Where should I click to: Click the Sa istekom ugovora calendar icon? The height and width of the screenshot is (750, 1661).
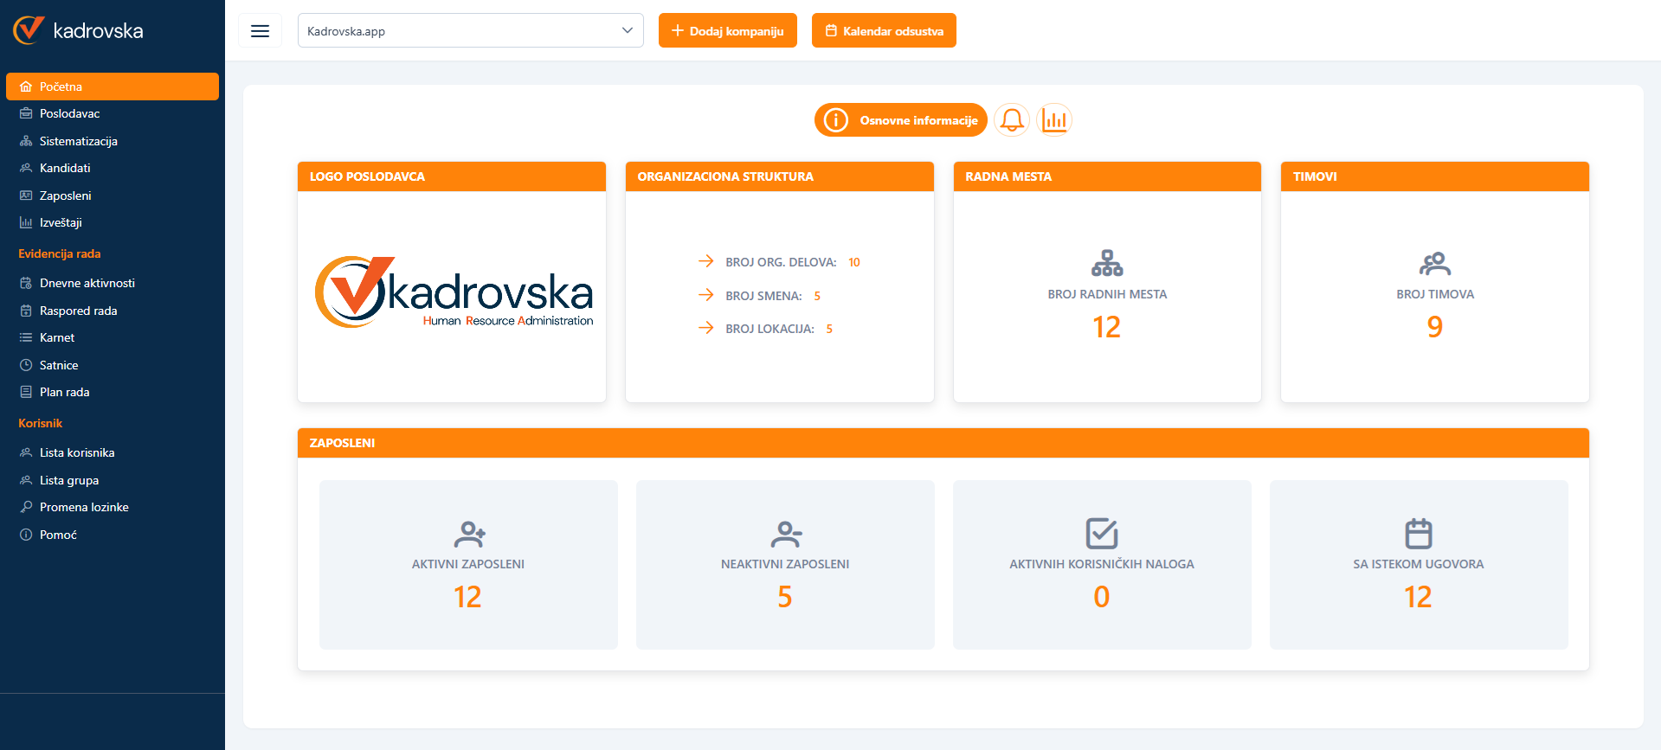point(1418,534)
